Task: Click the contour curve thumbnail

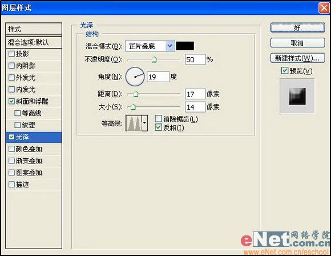Action: click(x=134, y=123)
